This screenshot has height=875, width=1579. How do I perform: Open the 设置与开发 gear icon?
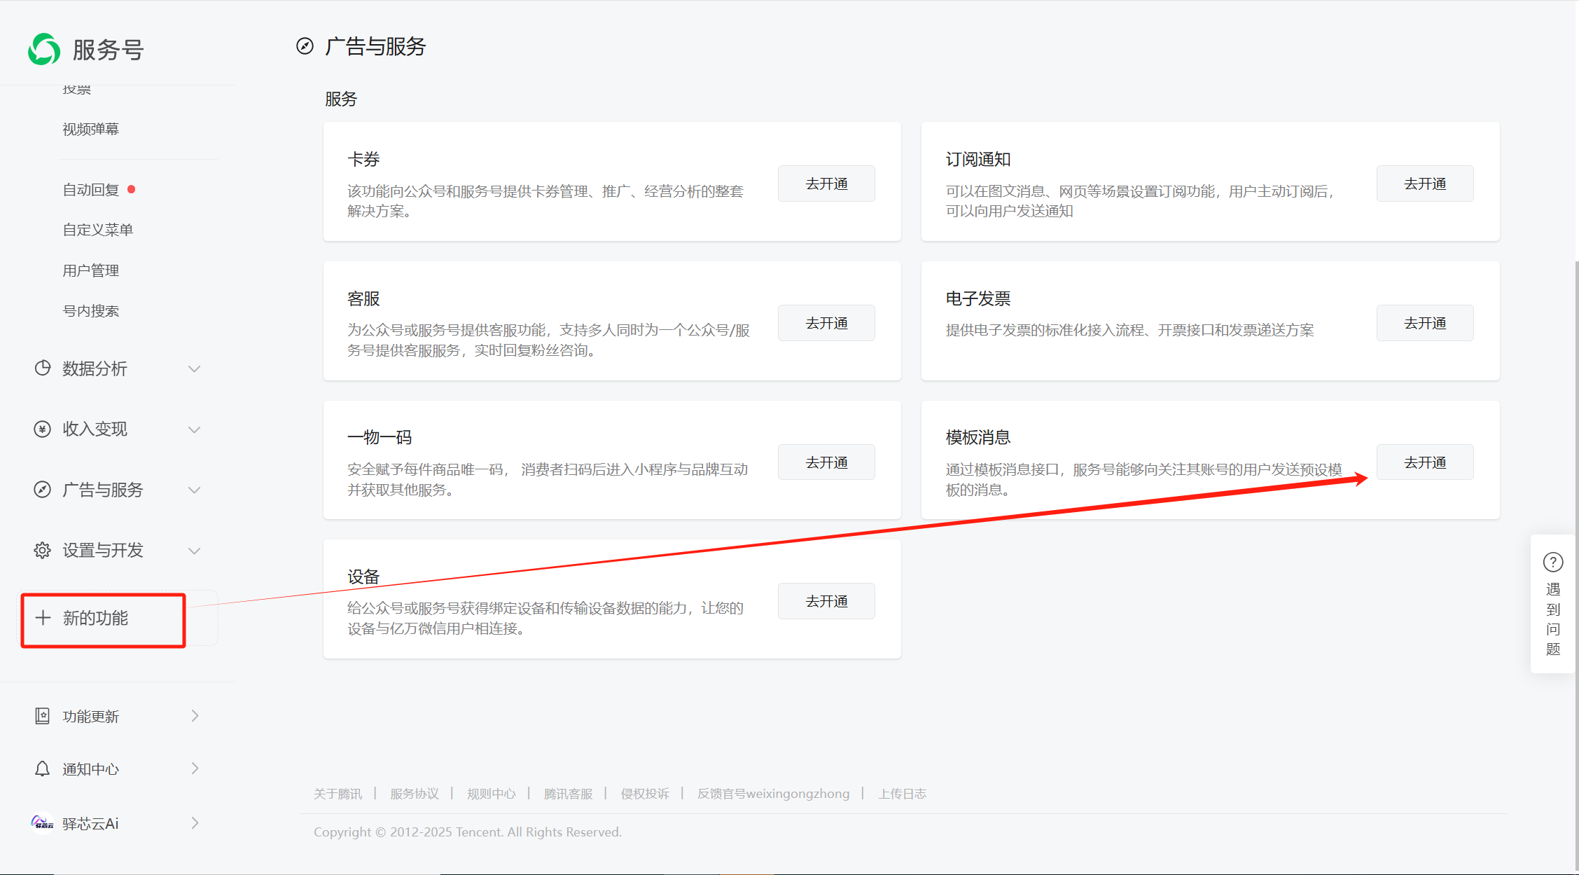(x=42, y=550)
